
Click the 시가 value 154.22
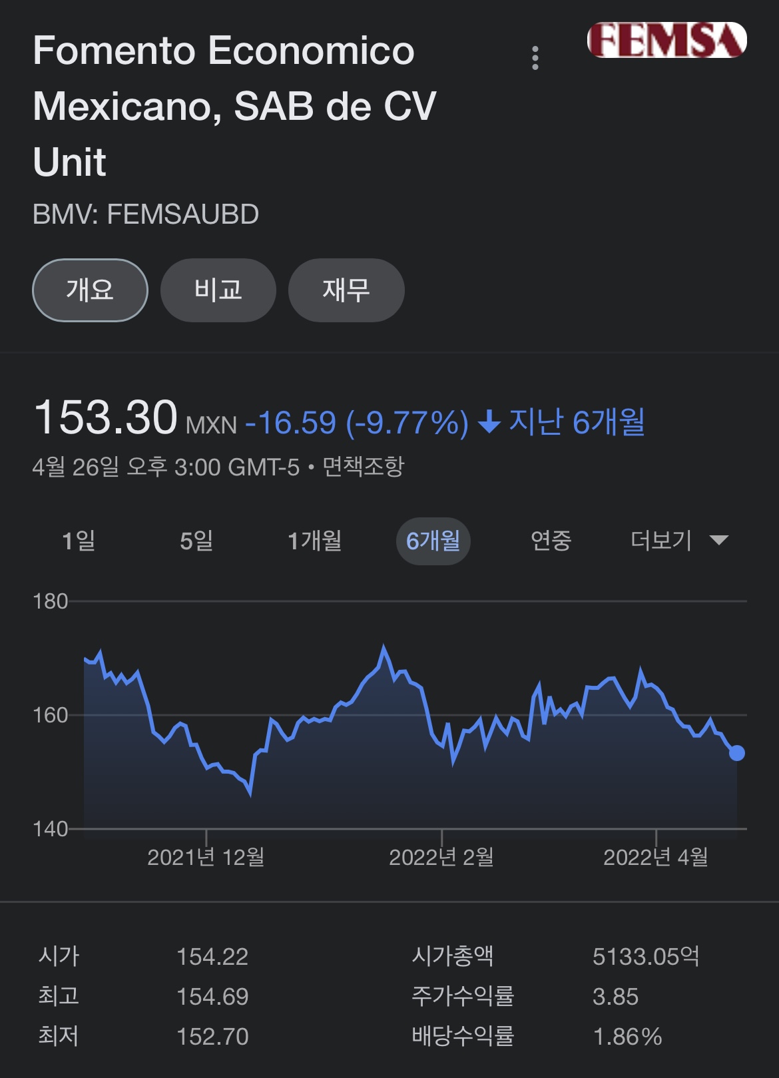click(212, 957)
